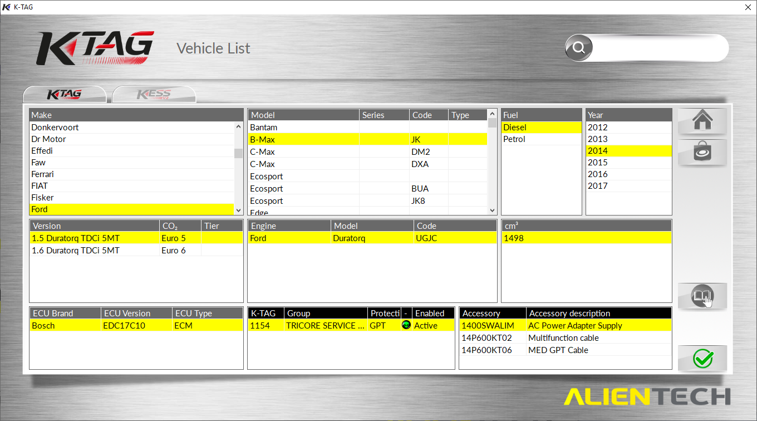Select year 2014
This screenshot has width=757, height=421.
pos(629,150)
